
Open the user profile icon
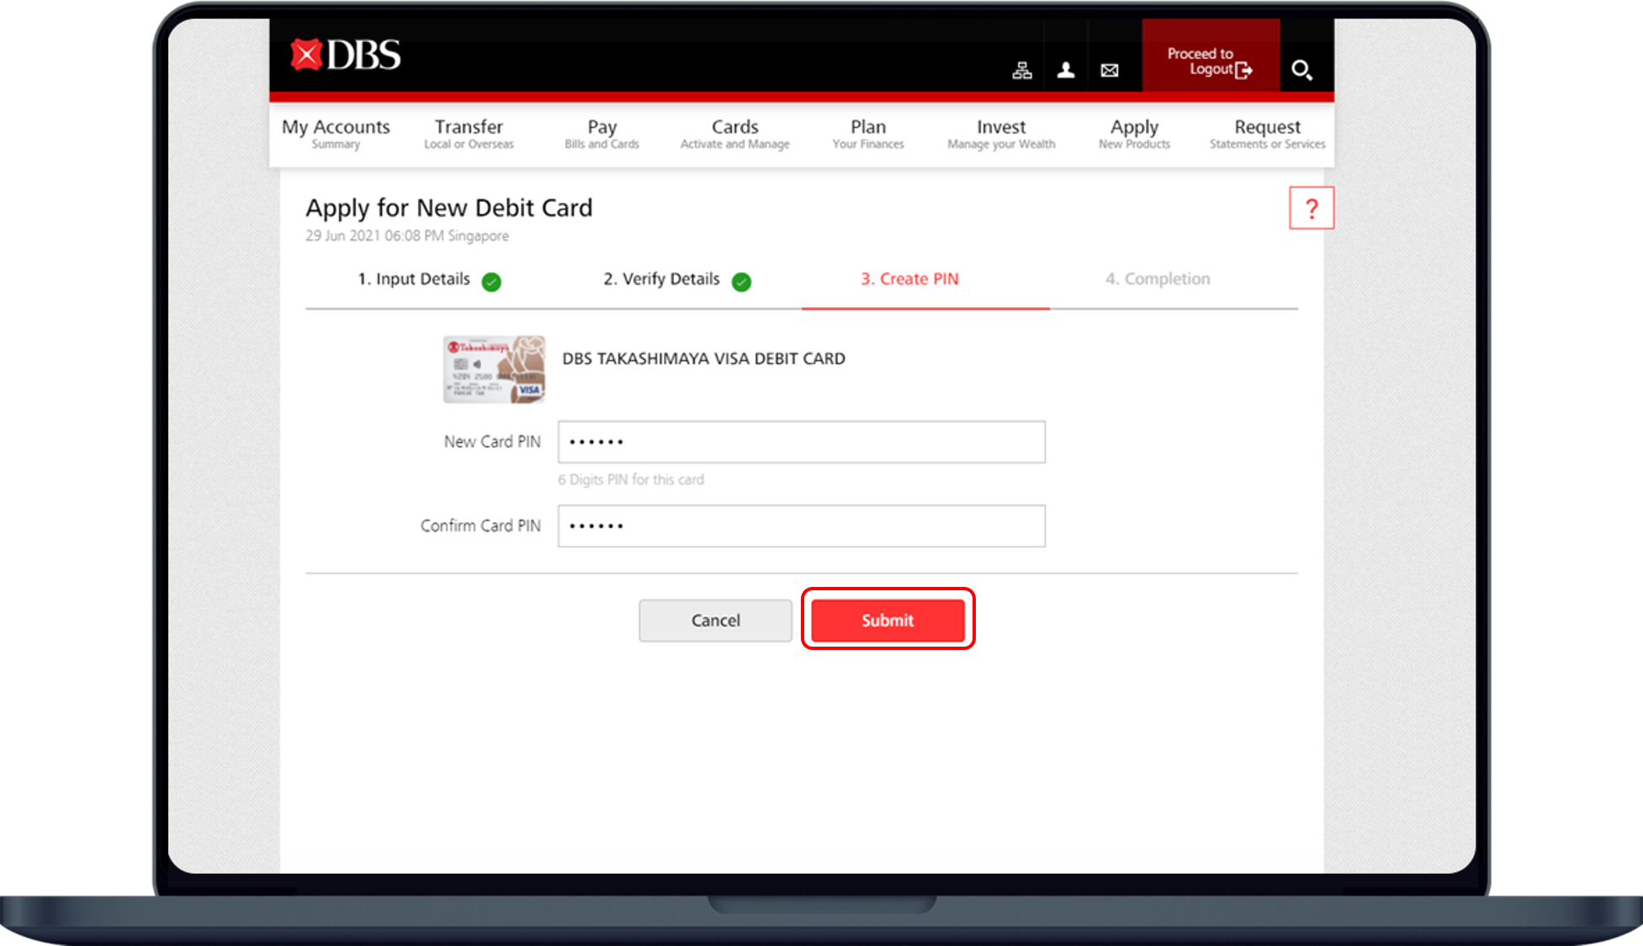click(x=1066, y=70)
